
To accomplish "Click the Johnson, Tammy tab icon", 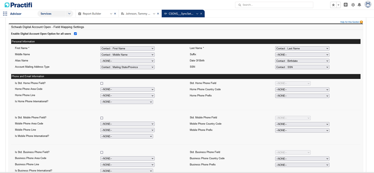I will click(x=122, y=14).
